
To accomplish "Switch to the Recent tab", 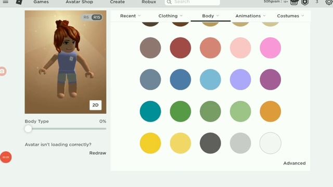I will [x=128, y=16].
